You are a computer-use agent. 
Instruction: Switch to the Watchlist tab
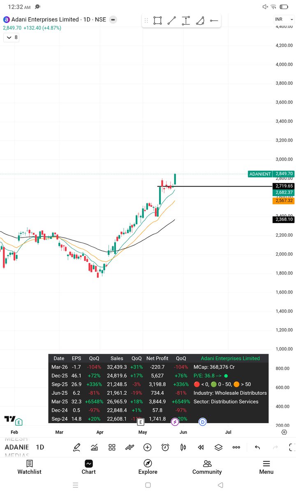29,467
